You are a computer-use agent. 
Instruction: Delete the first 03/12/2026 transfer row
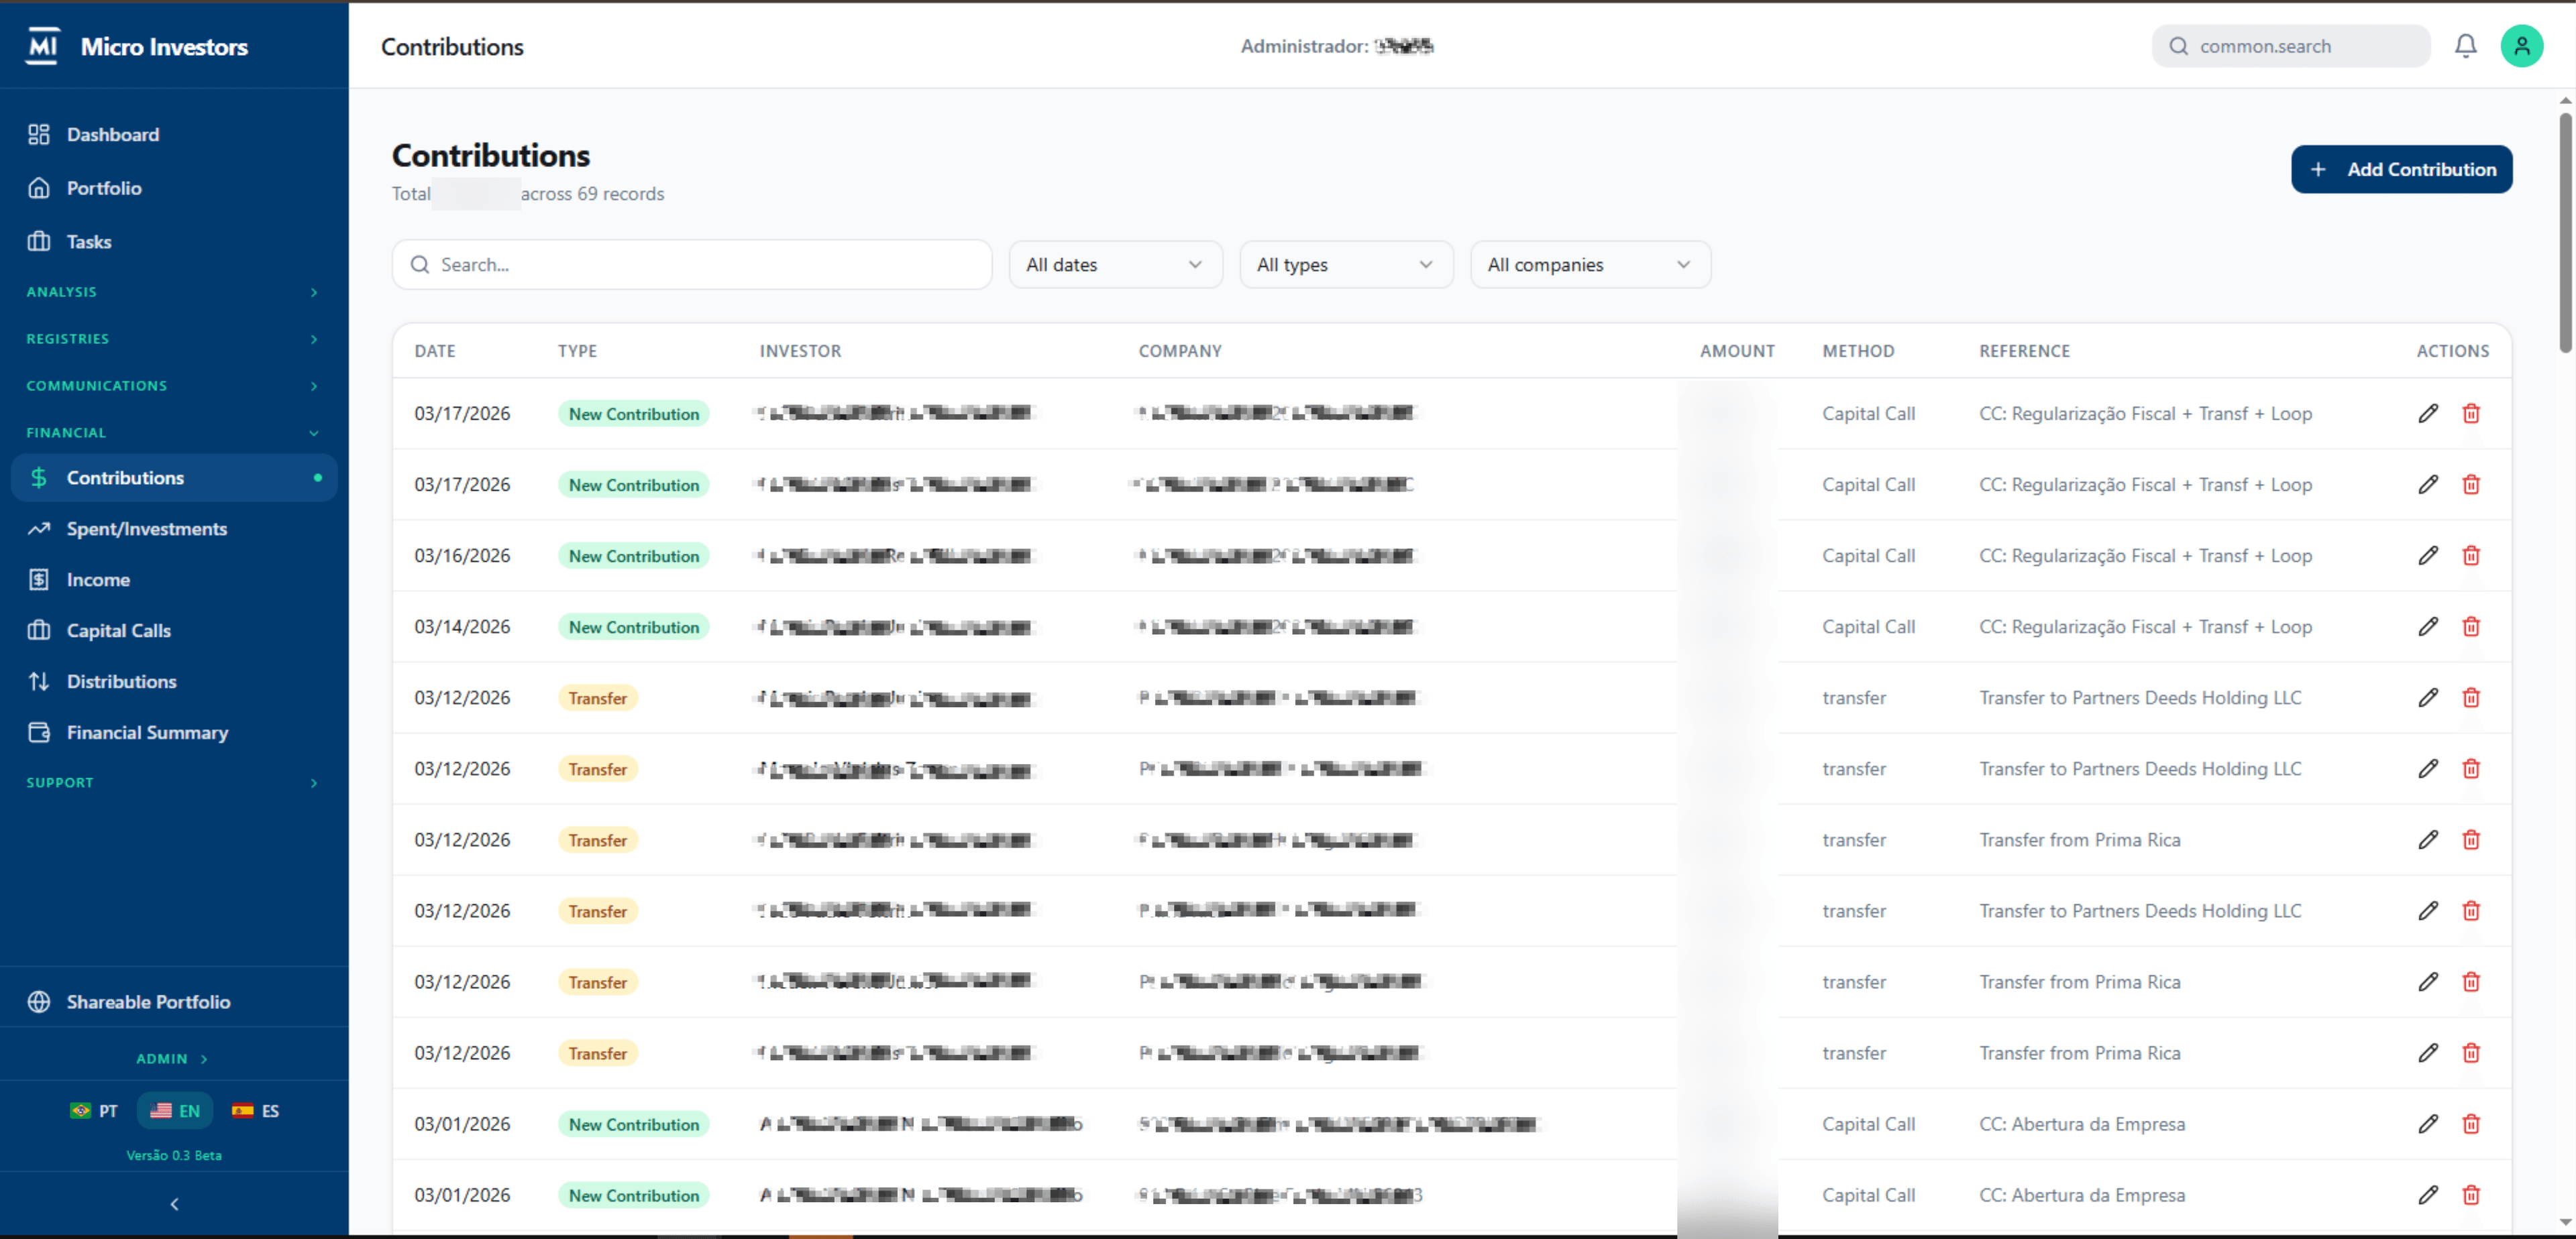coord(2470,697)
